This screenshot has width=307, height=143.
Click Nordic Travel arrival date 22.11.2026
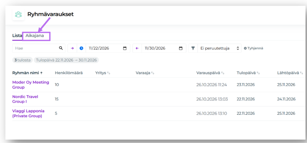click(x=246, y=99)
